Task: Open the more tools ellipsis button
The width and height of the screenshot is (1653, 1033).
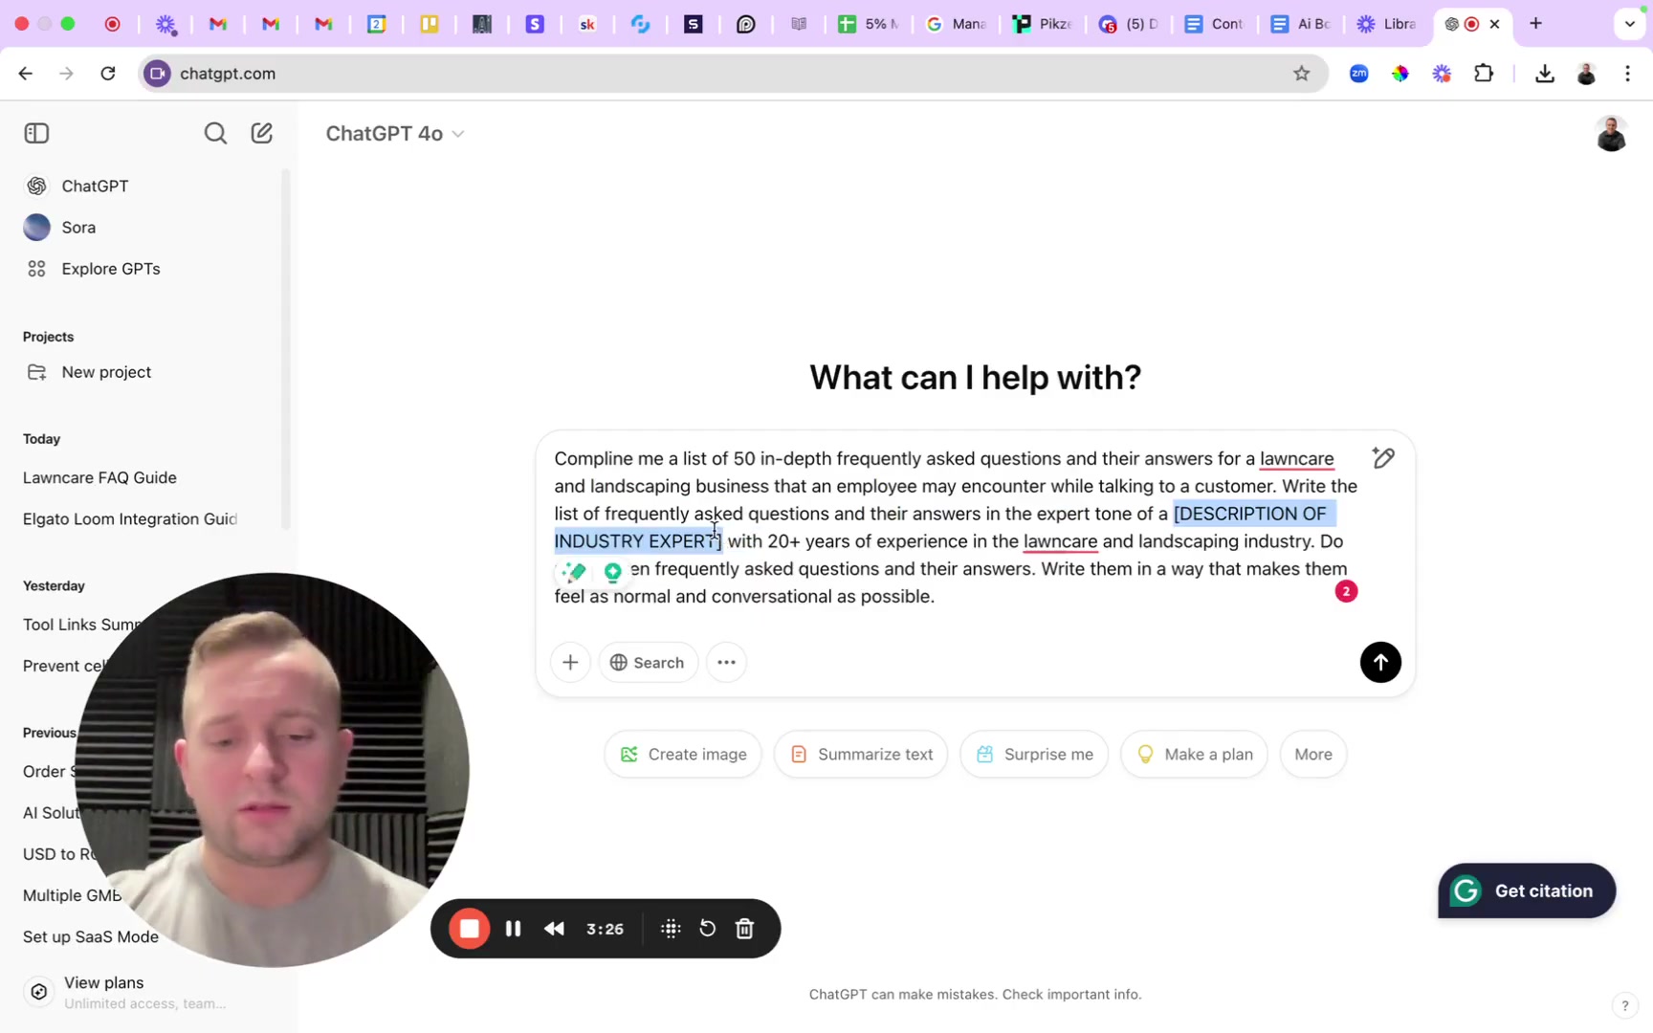Action: click(x=726, y=662)
